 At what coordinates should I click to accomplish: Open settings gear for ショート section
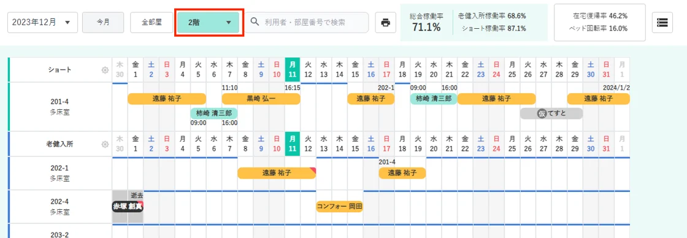[x=105, y=70]
